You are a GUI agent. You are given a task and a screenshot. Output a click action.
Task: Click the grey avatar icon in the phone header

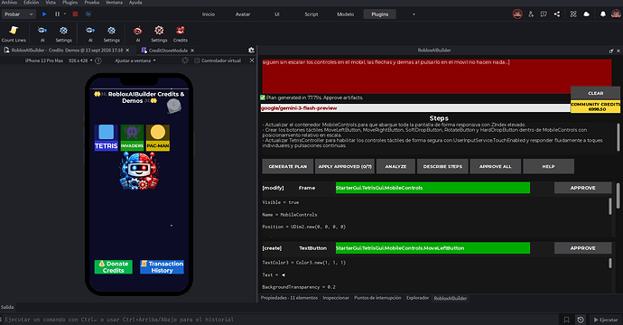[x=173, y=107]
